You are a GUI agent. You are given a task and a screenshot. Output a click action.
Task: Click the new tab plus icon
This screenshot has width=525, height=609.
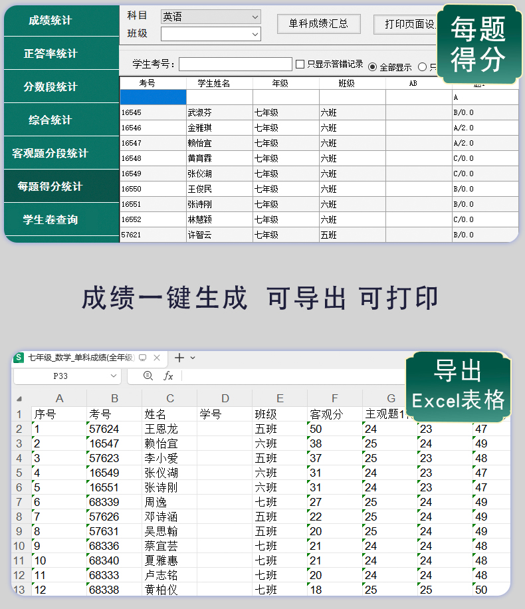[179, 358]
